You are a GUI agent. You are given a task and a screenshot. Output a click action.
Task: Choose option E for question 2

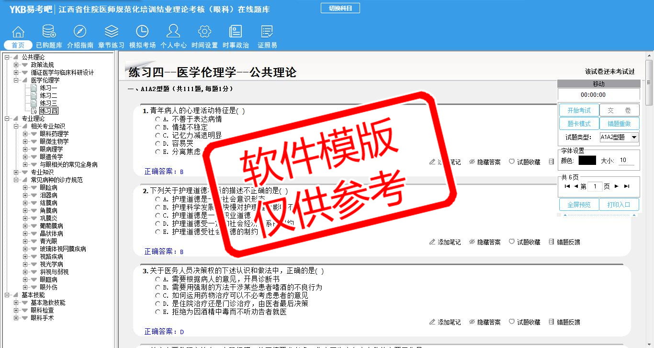[x=158, y=232]
